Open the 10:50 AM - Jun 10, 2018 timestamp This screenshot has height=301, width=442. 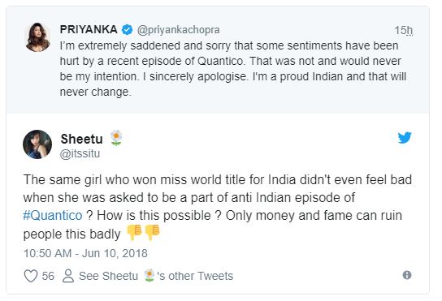(85, 253)
